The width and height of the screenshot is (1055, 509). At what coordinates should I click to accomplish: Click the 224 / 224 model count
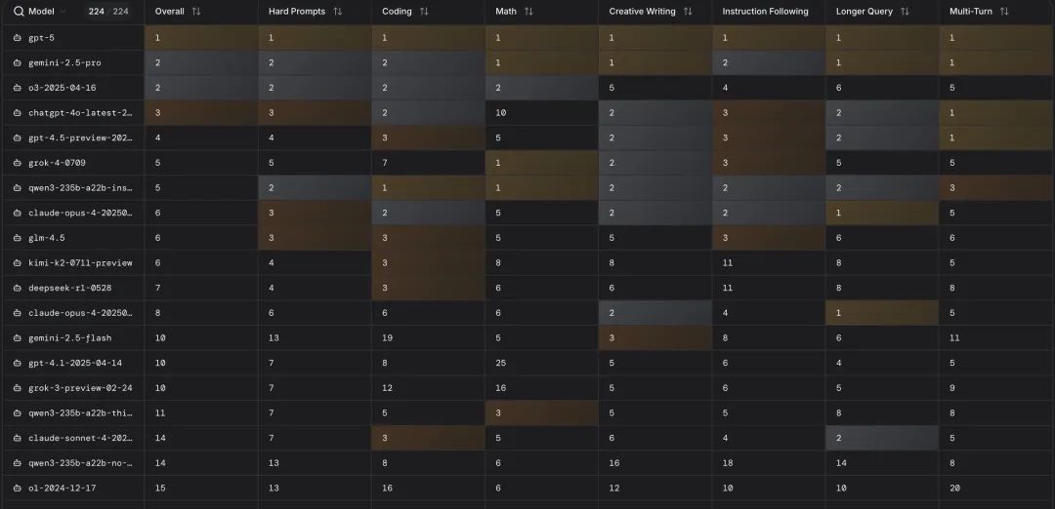pos(107,12)
